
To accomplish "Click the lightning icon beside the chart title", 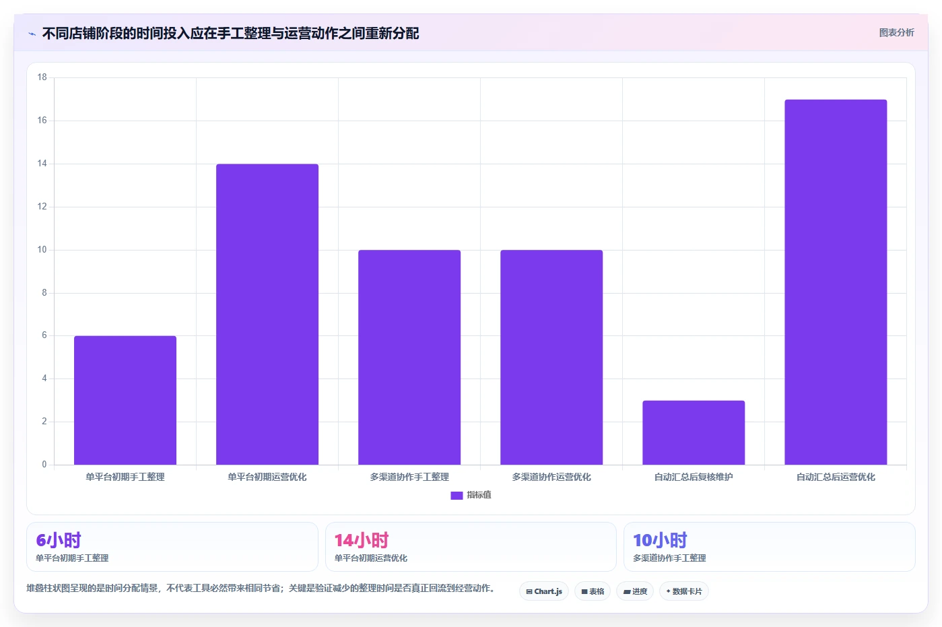I will (32, 34).
